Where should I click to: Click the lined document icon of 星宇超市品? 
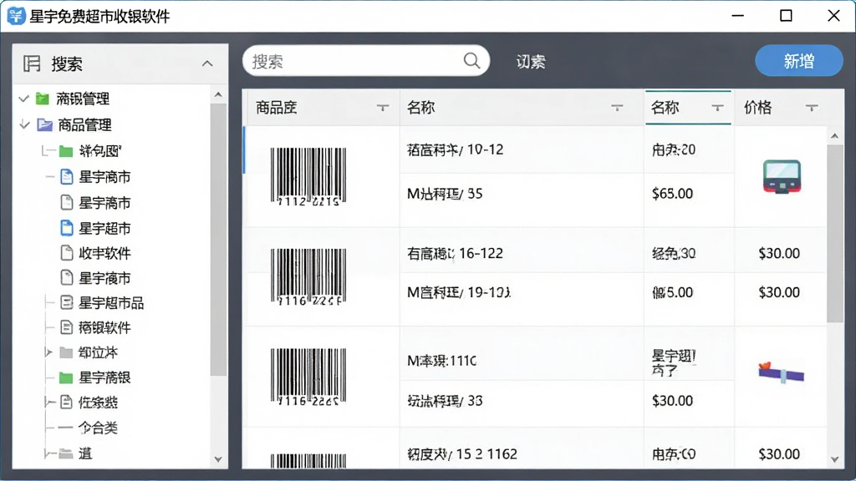pos(67,302)
